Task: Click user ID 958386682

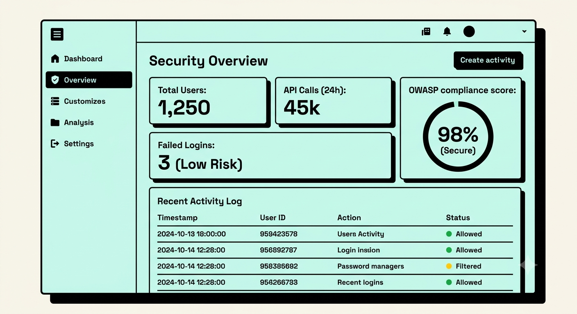Action: click(x=279, y=266)
